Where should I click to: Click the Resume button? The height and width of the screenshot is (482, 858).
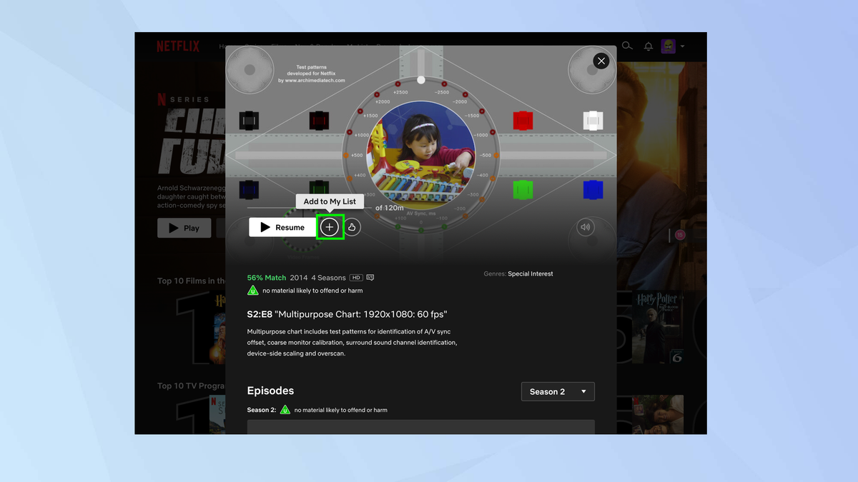(282, 227)
